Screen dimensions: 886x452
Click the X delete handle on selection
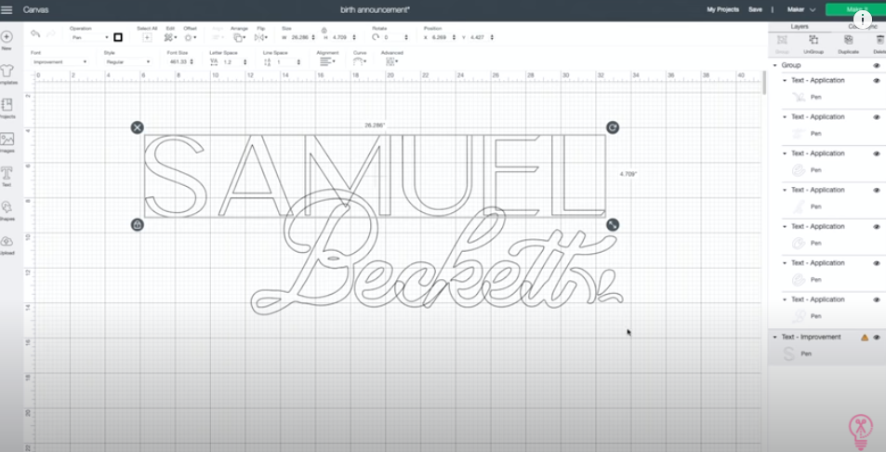pos(138,127)
